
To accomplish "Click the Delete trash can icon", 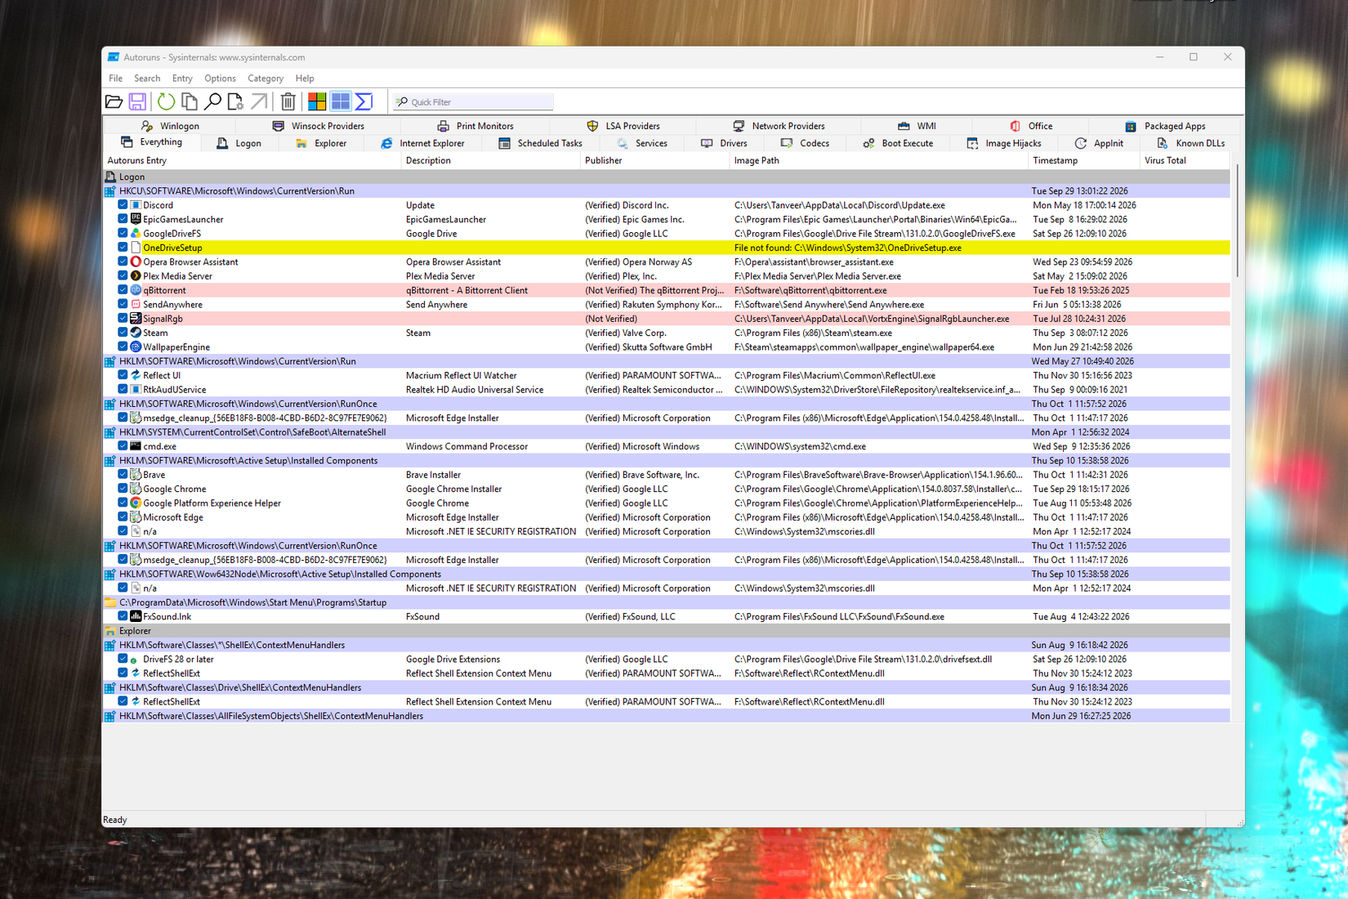I will coord(288,101).
